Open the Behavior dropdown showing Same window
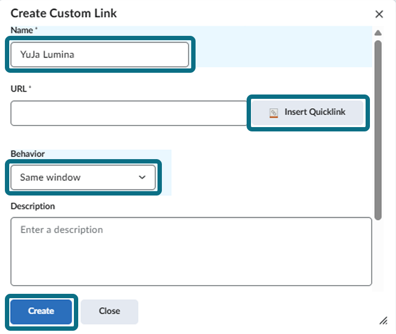Screen dimensions: 396x334 coord(83,177)
